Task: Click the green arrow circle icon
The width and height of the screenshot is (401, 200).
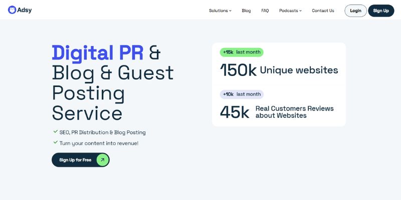Action: coord(103,160)
